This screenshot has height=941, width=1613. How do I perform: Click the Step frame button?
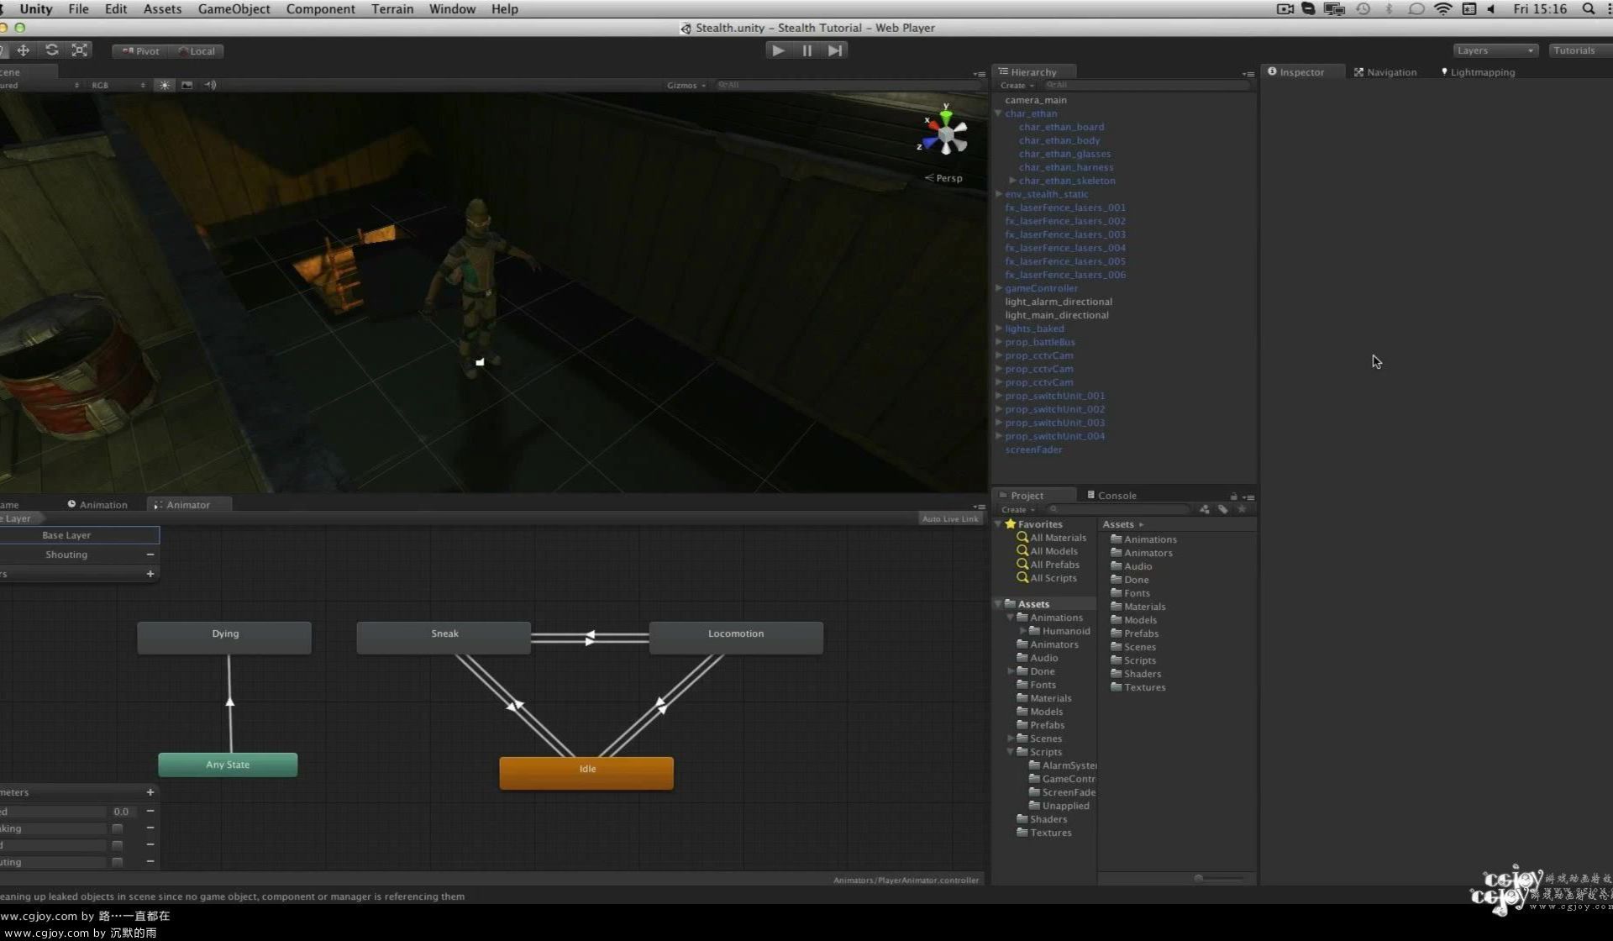(x=834, y=50)
